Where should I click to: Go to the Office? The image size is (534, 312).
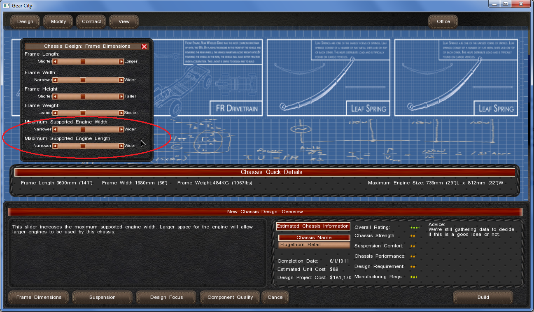click(443, 21)
